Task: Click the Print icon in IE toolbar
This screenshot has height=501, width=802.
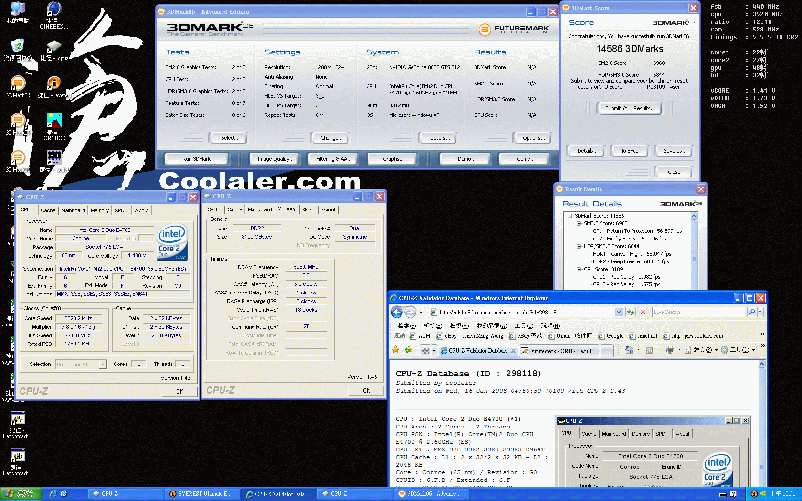Action: [x=670, y=350]
